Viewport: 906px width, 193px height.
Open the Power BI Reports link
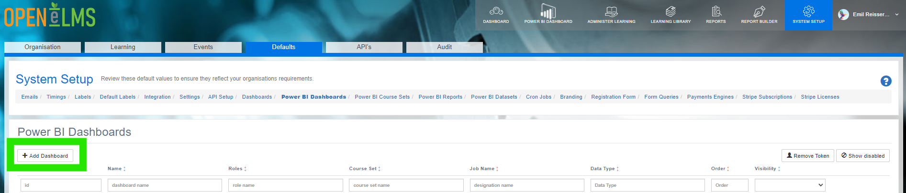pyautogui.click(x=440, y=97)
